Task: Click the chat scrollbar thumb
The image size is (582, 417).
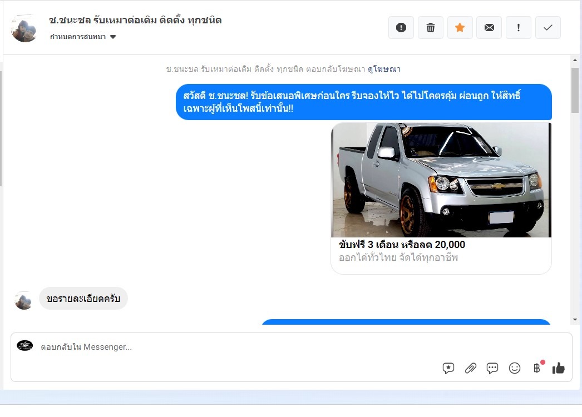Action: [575, 90]
